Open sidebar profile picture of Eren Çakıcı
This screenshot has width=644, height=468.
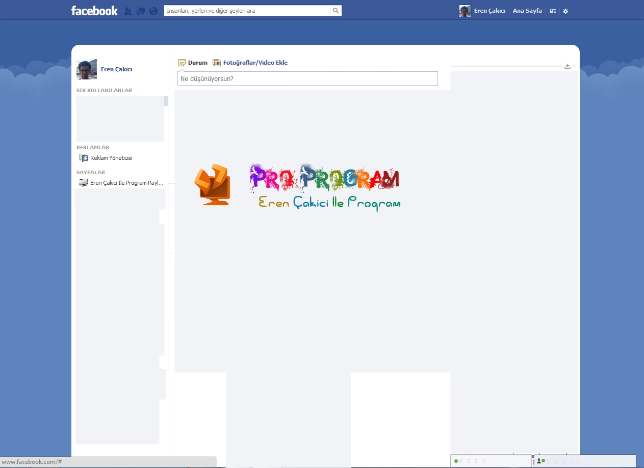pos(87,69)
